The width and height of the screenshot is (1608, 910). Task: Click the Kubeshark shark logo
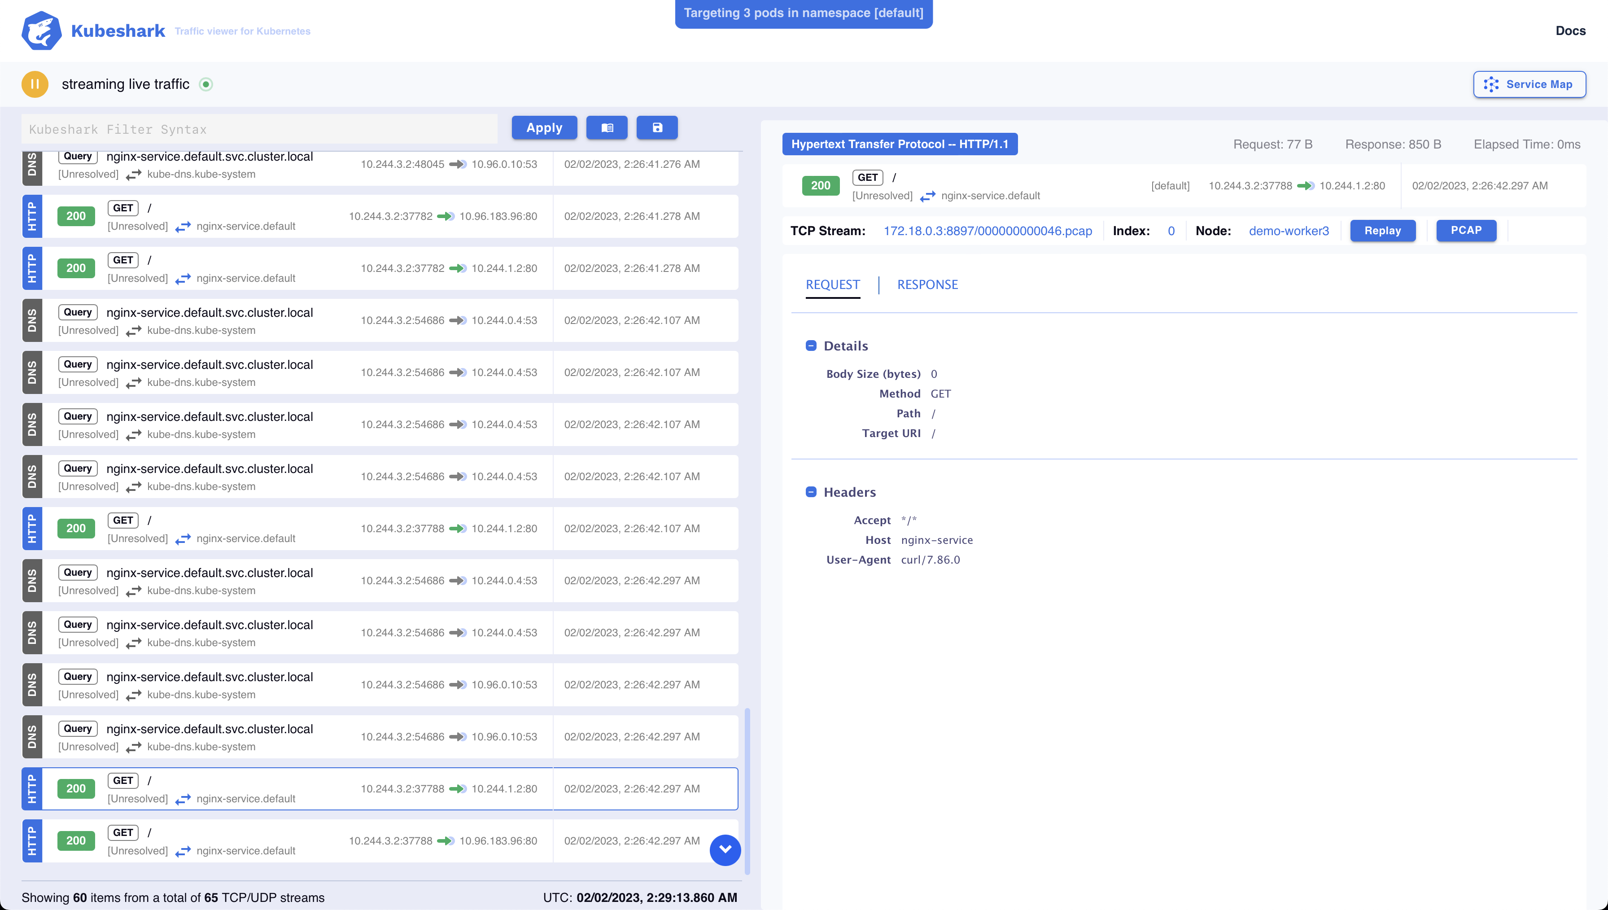pyautogui.click(x=41, y=31)
